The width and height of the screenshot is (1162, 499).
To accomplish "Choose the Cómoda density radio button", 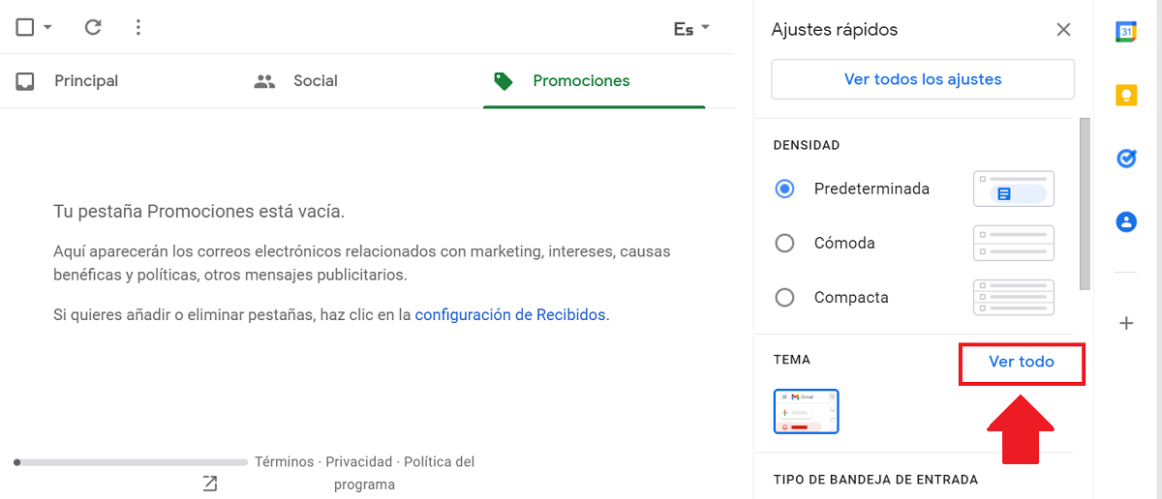I will point(785,243).
